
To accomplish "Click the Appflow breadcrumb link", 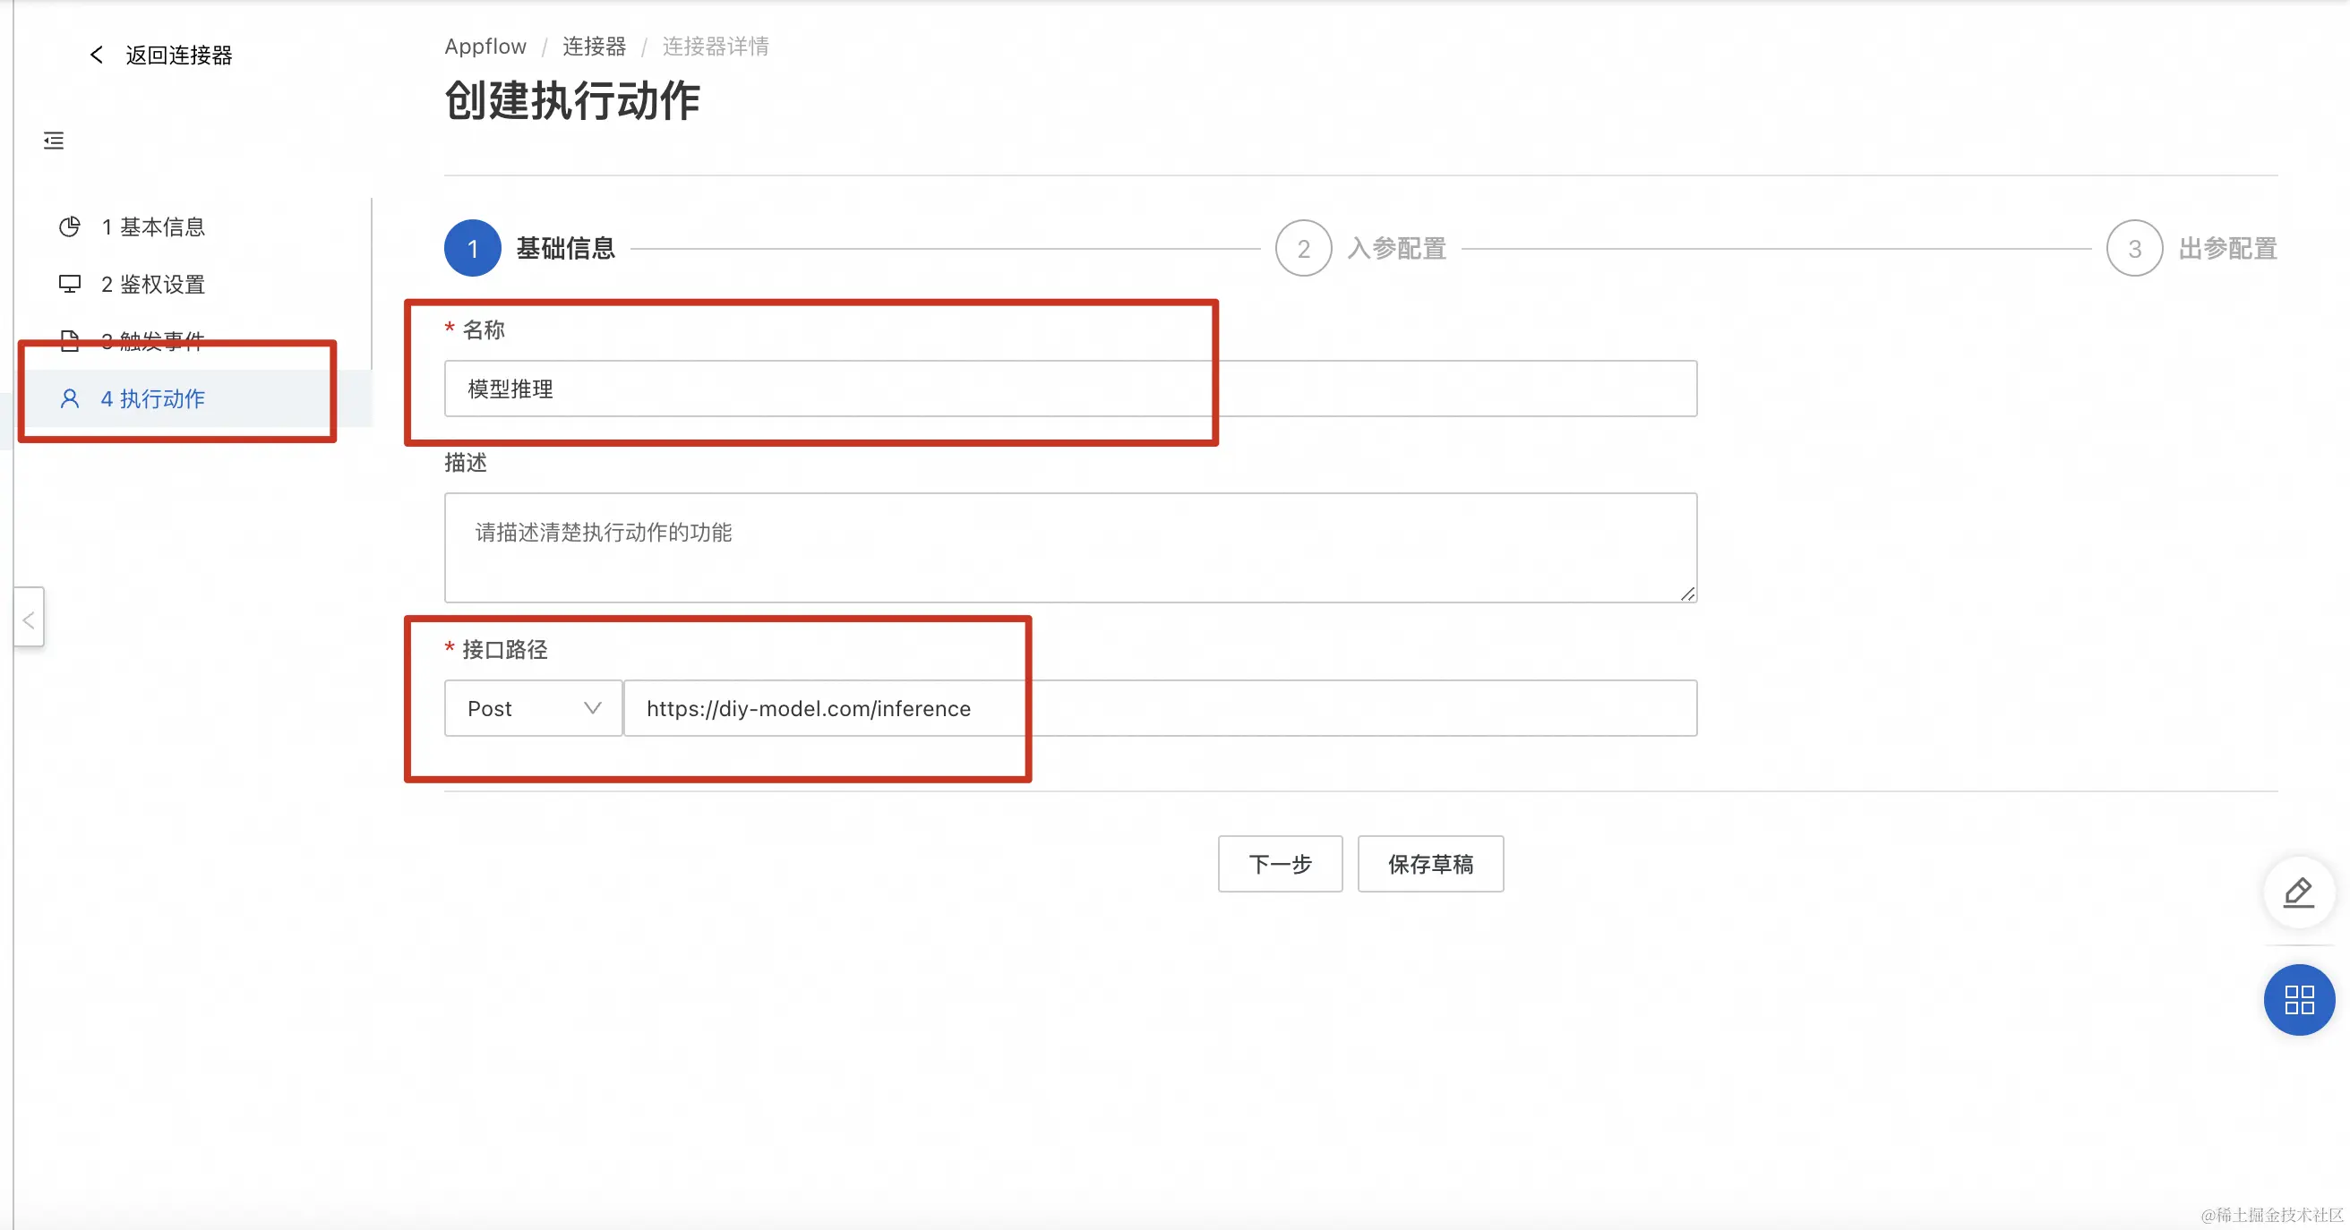I will click(x=485, y=47).
